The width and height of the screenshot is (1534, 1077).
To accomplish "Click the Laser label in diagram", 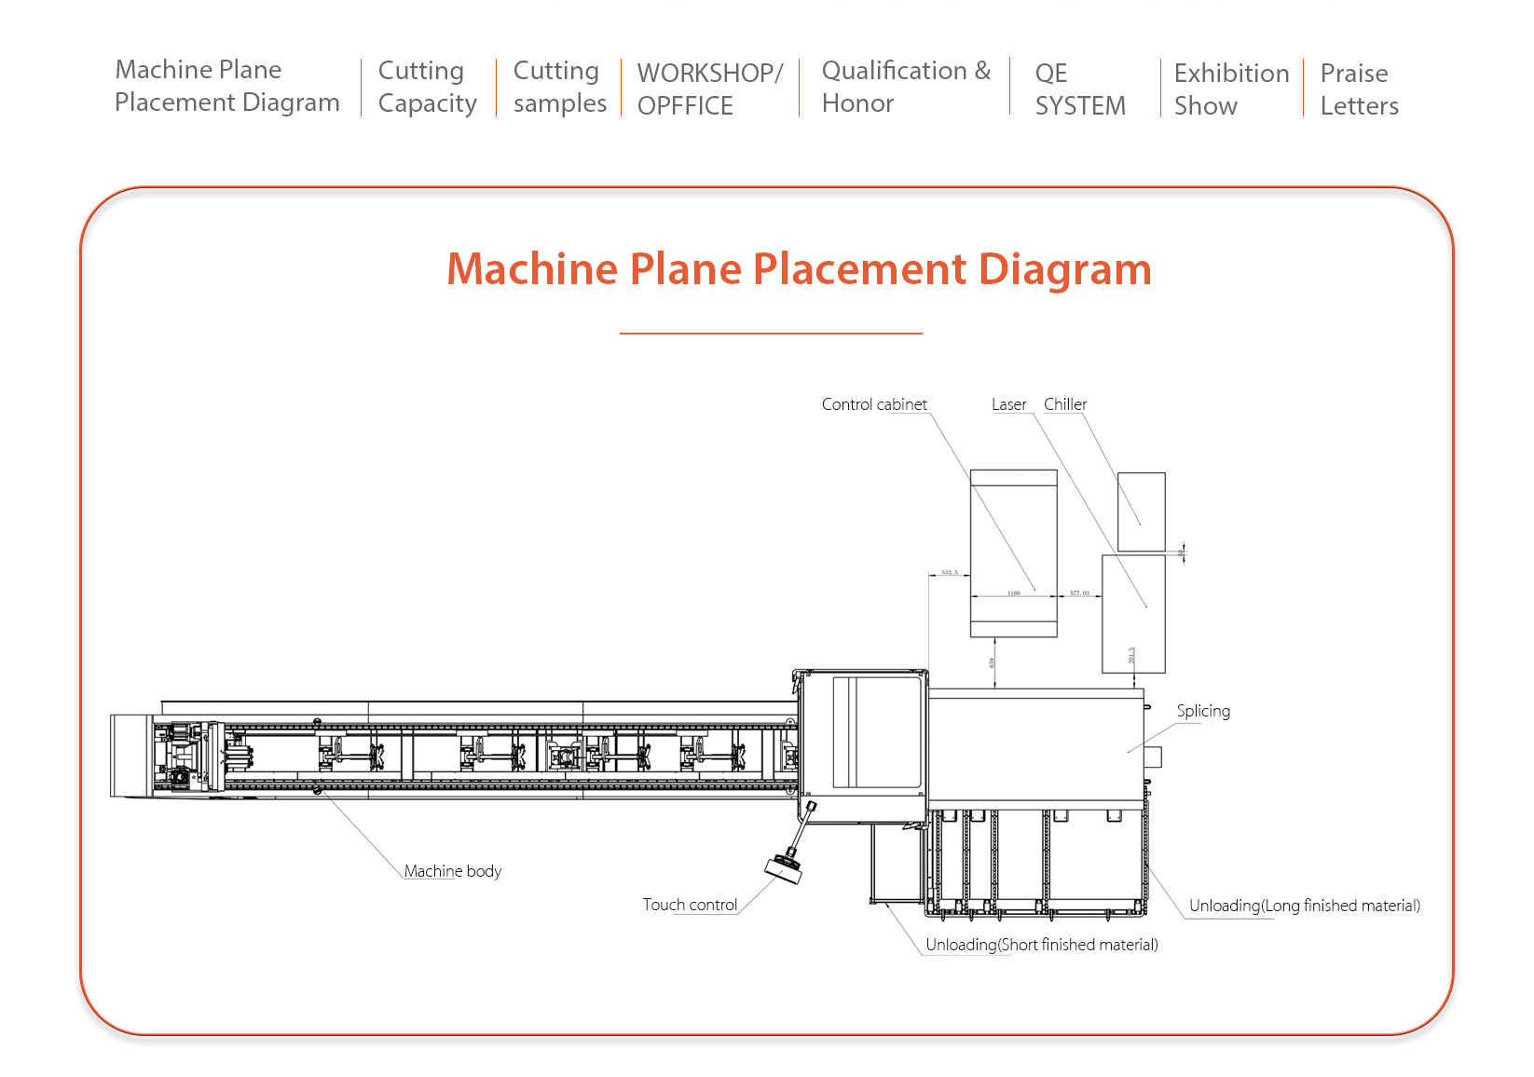I will (1008, 404).
